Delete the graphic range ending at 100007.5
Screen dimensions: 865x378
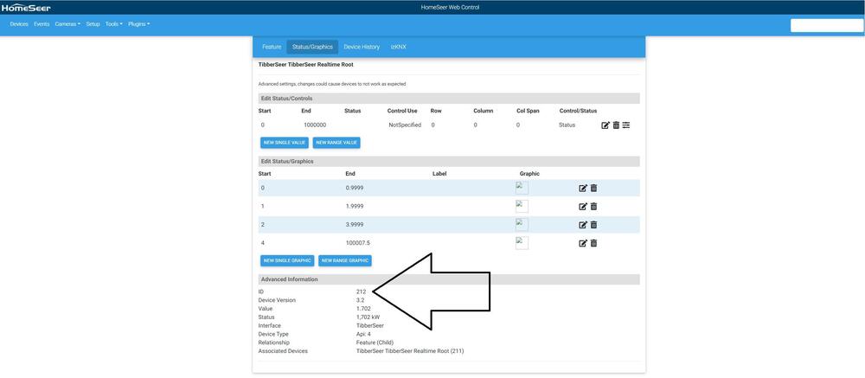point(593,243)
